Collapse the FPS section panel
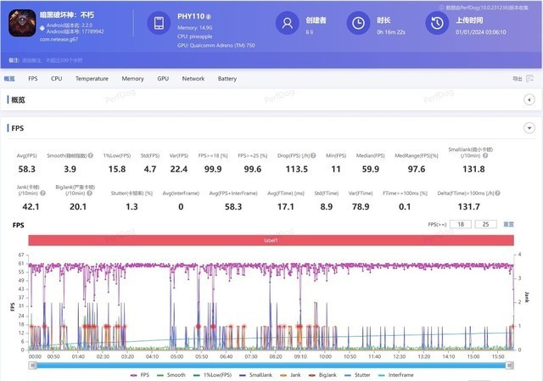The image size is (543, 381). click(x=529, y=128)
